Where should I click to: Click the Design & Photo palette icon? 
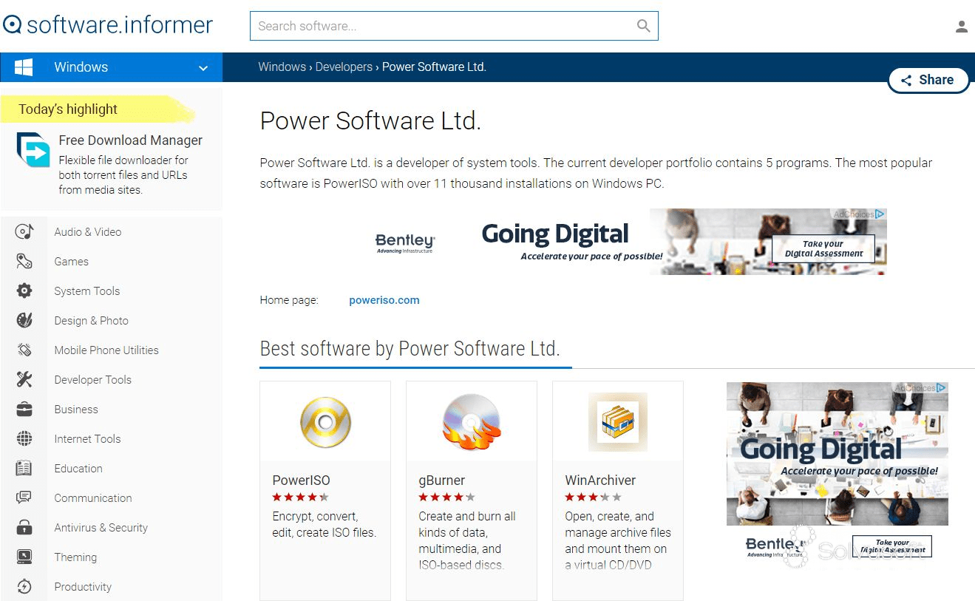coord(24,321)
